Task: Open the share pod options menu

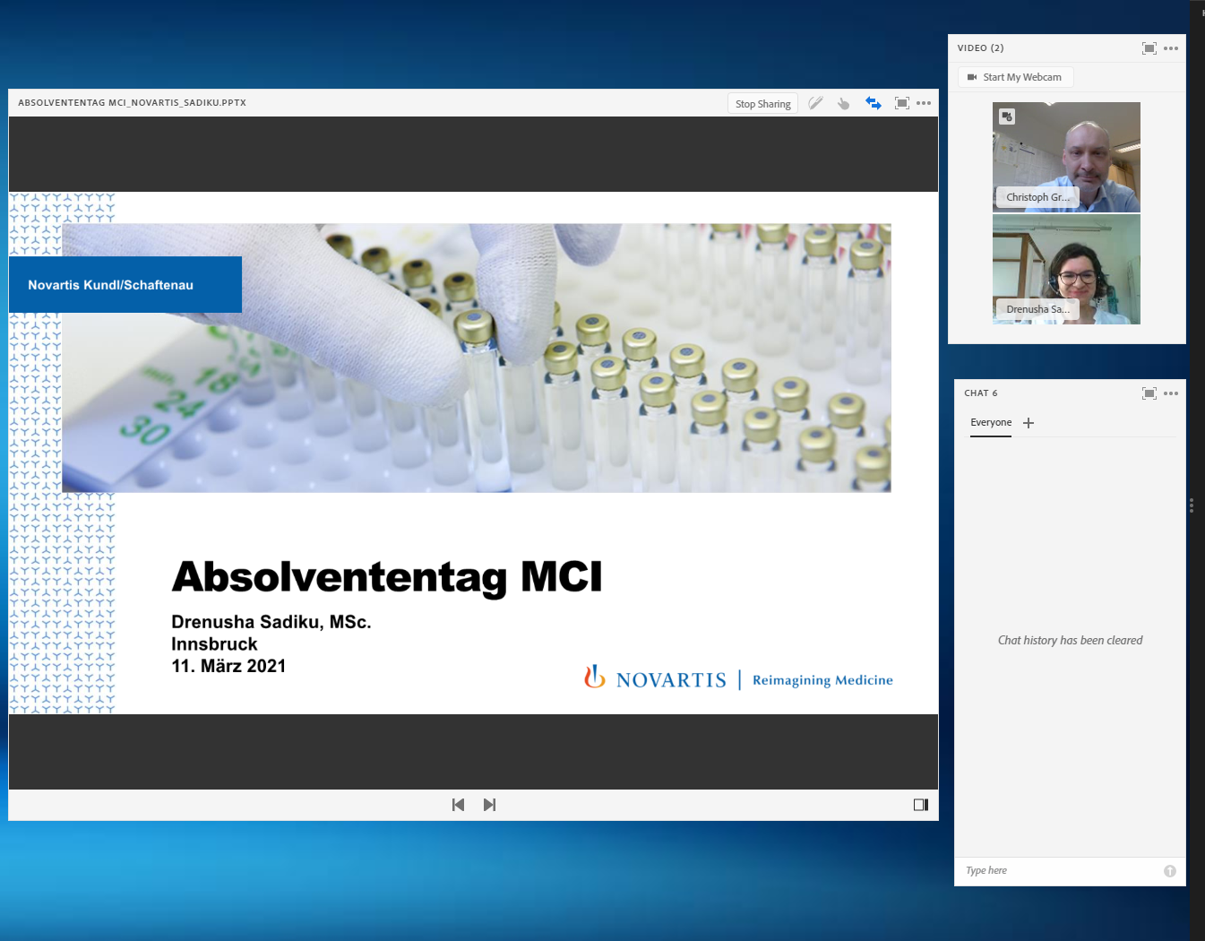Action: [x=924, y=103]
